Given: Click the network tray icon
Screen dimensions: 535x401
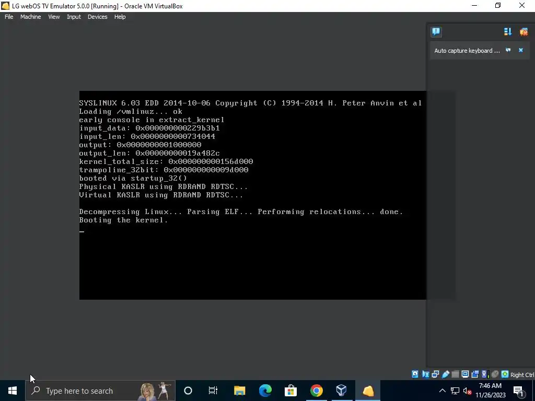Looking at the screenshot, I should (455, 391).
